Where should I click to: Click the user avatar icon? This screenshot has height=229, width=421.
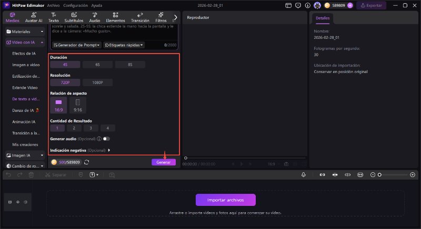(317, 5)
